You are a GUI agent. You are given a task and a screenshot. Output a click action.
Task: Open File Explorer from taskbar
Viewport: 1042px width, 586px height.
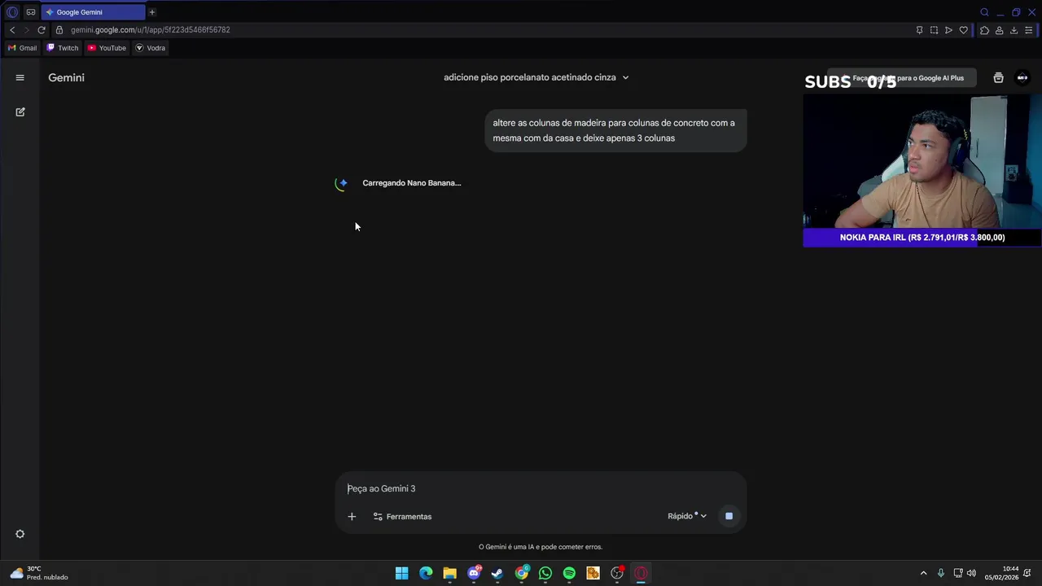[449, 573]
